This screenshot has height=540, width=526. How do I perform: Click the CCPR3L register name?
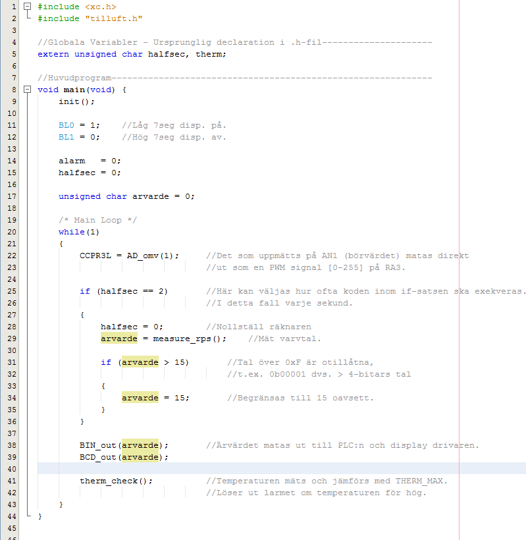95,256
